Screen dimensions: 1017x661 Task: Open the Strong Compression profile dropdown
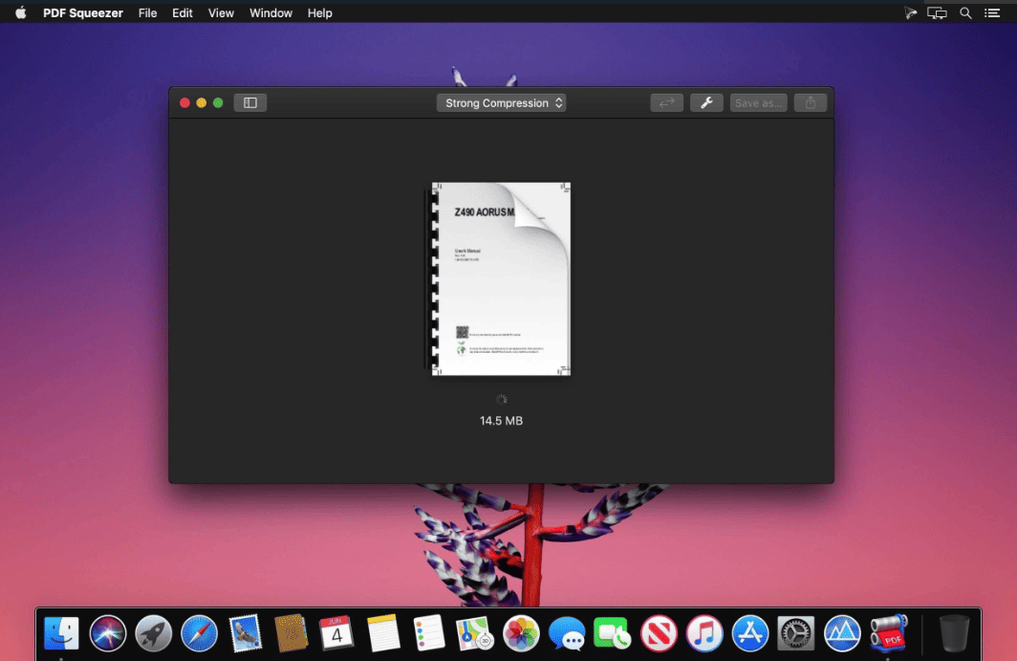502,102
